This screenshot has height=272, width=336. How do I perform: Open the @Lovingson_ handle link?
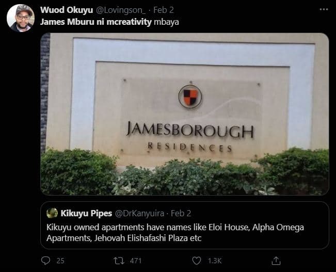121,10
